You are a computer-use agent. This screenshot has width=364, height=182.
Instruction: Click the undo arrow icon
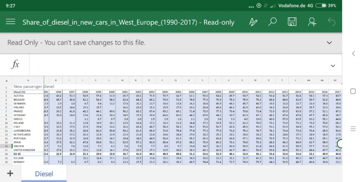tap(332, 22)
